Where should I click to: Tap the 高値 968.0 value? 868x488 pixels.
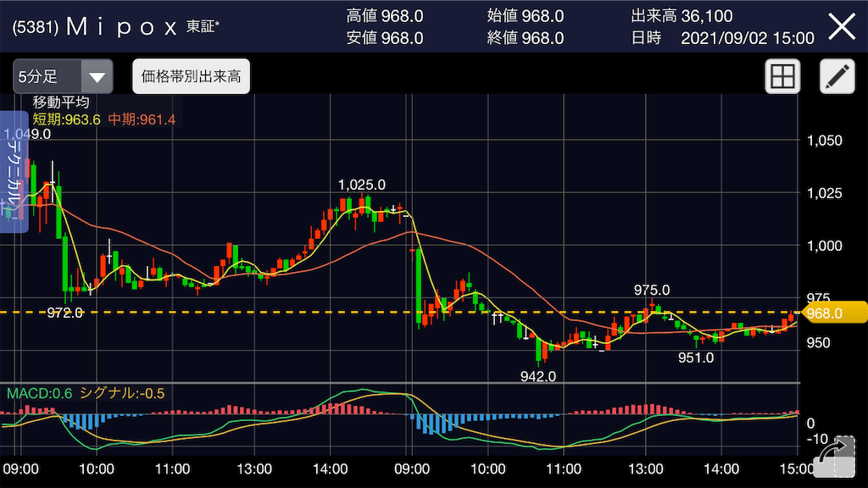pos(385,16)
